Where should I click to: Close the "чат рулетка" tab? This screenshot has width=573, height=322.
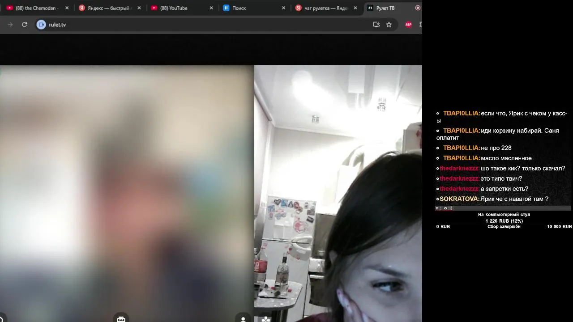coord(355,8)
